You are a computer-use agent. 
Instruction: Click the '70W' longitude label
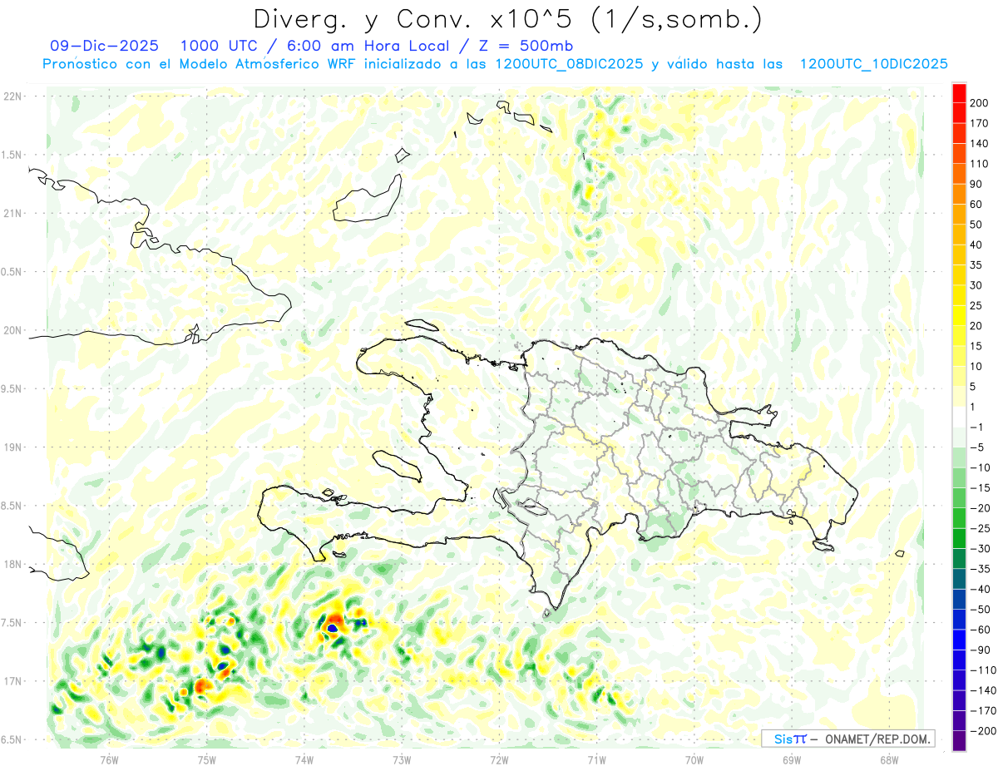(694, 759)
